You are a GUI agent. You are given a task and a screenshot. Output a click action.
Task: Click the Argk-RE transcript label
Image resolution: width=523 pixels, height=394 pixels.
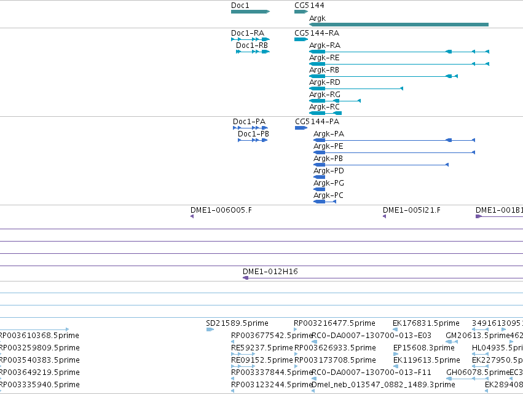point(324,58)
